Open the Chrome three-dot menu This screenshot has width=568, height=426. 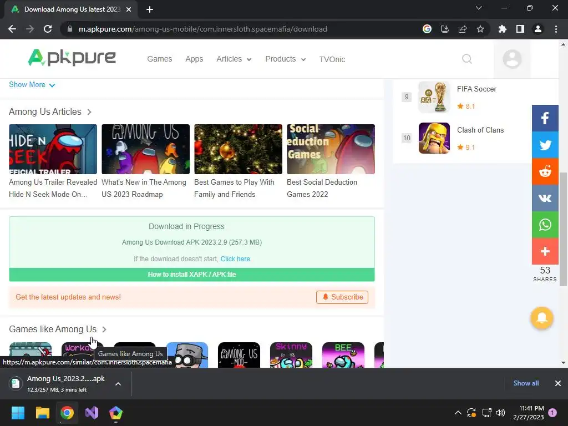point(556,29)
